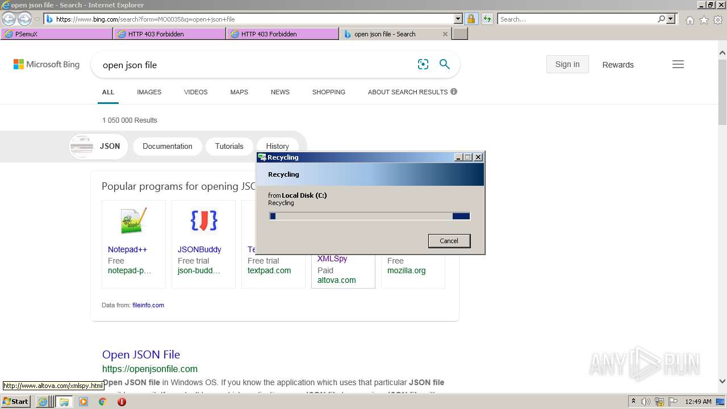Open the Windows Start menu
The width and height of the screenshot is (727, 409).
click(16, 402)
